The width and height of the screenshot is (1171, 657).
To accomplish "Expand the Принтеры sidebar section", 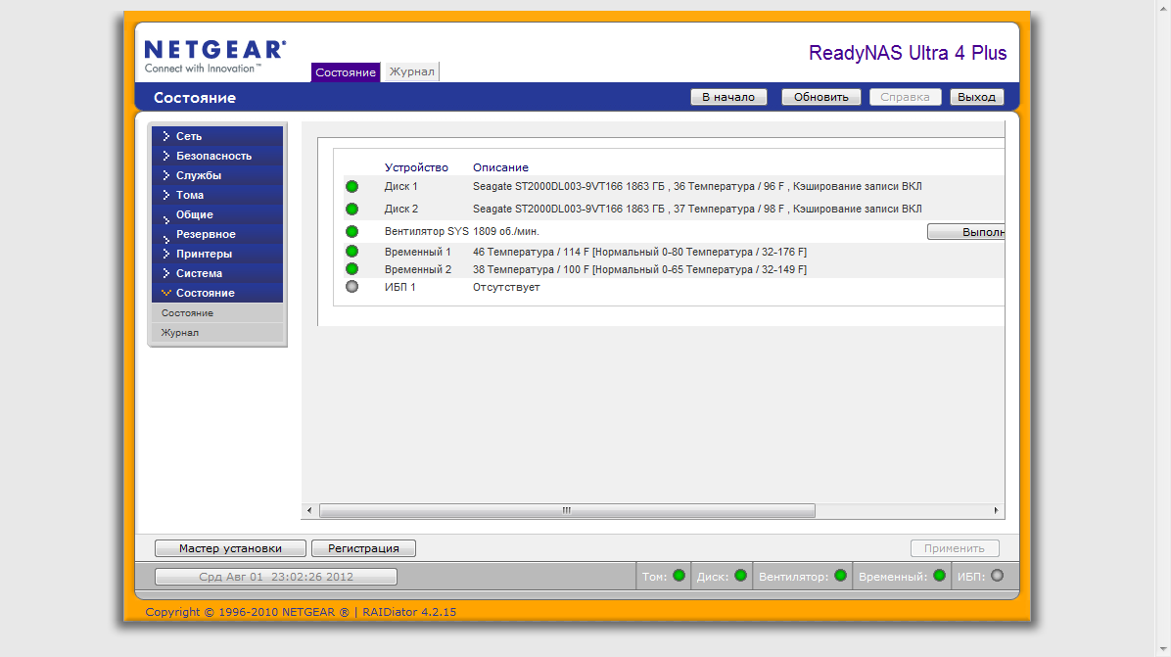I will 217,253.
